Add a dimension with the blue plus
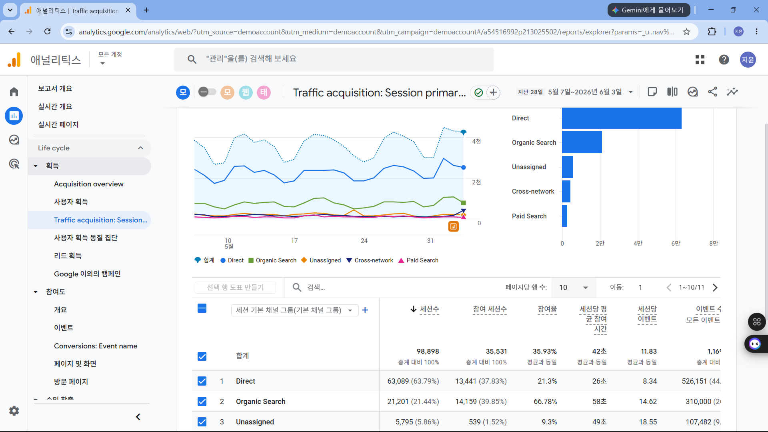Viewport: 768px width, 432px height. point(365,310)
